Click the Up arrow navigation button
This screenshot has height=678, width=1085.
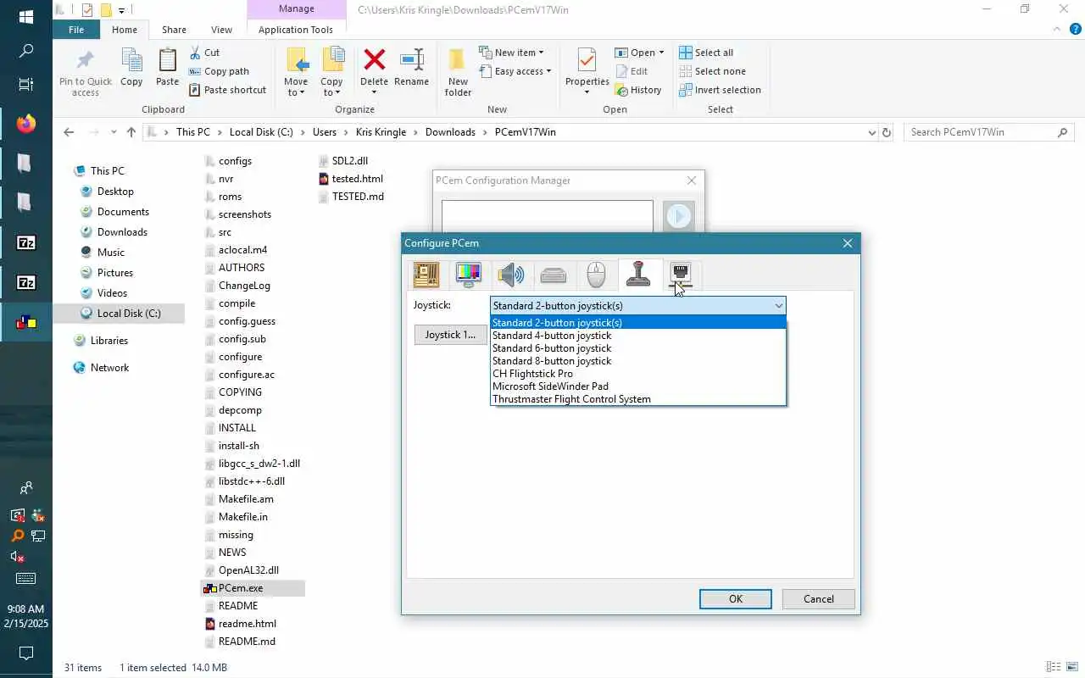tap(131, 132)
